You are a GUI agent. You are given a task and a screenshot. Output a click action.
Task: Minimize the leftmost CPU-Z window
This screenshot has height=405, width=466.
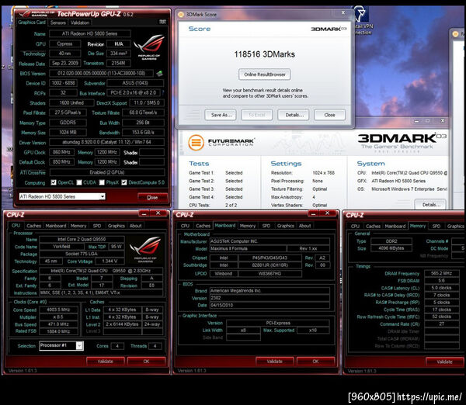144,214
